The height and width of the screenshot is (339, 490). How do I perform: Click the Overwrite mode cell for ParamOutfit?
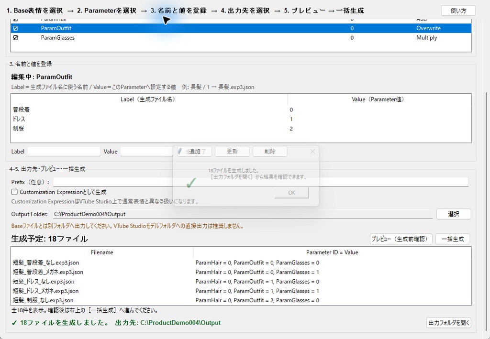coord(428,28)
